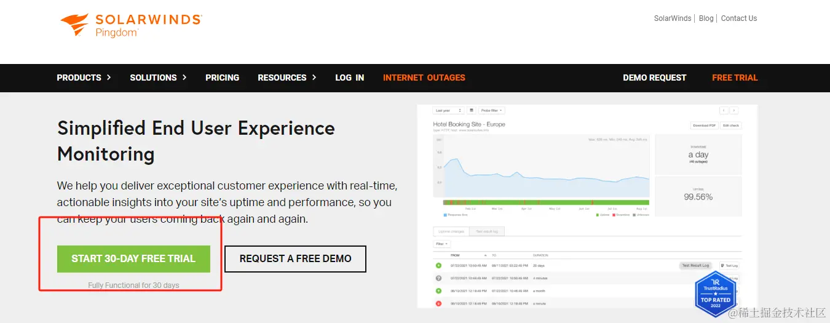Click Test Result Log in the 20 days row
This screenshot has height=323, width=830.
coord(695,265)
